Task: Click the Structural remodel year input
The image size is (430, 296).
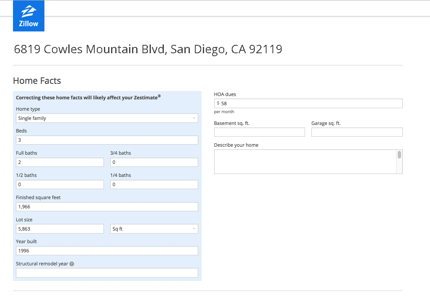Action: 107,273
